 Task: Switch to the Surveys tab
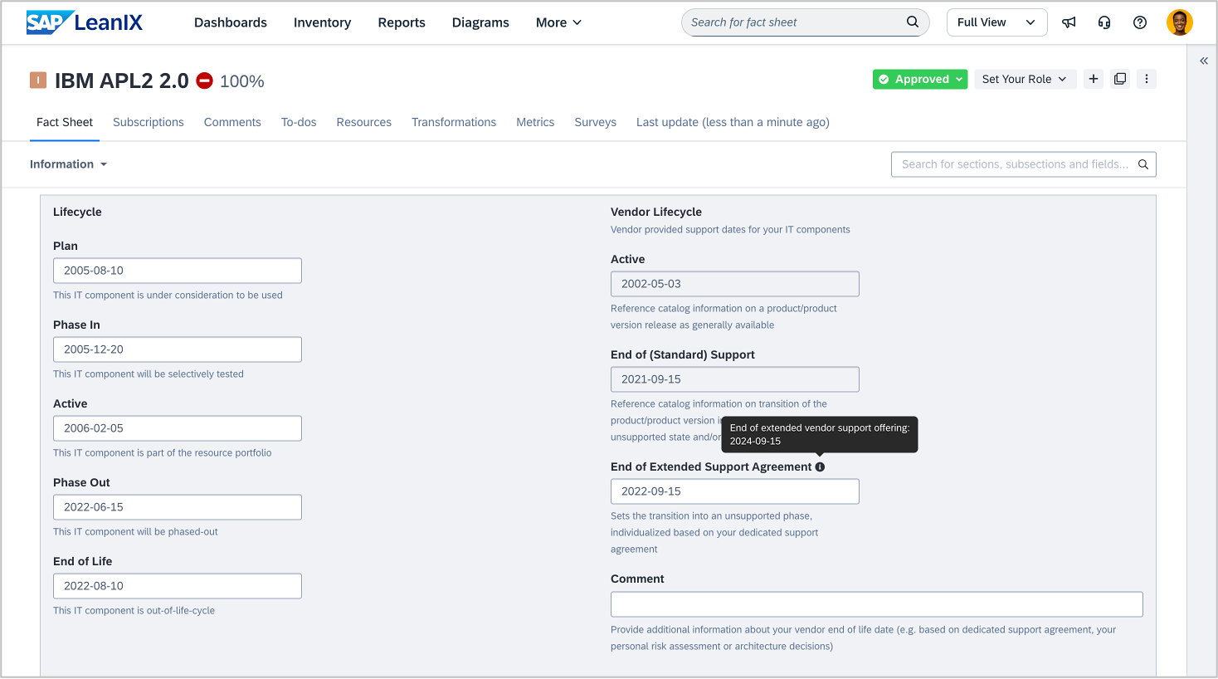(596, 122)
